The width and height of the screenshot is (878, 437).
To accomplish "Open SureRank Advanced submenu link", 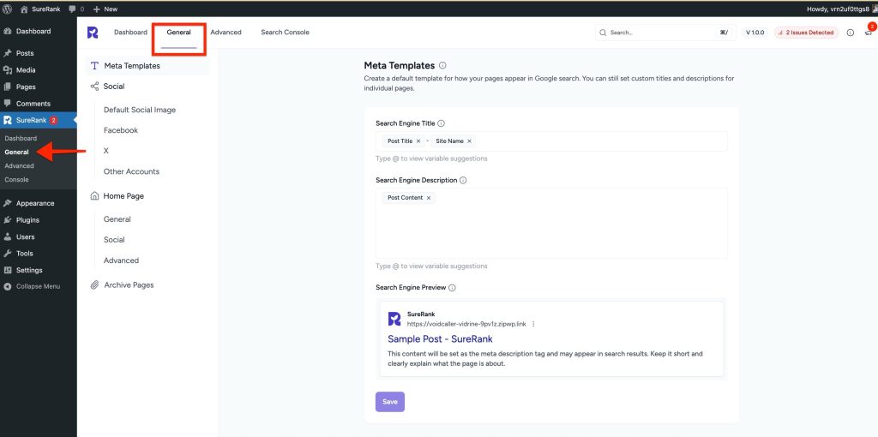I will [x=19, y=165].
